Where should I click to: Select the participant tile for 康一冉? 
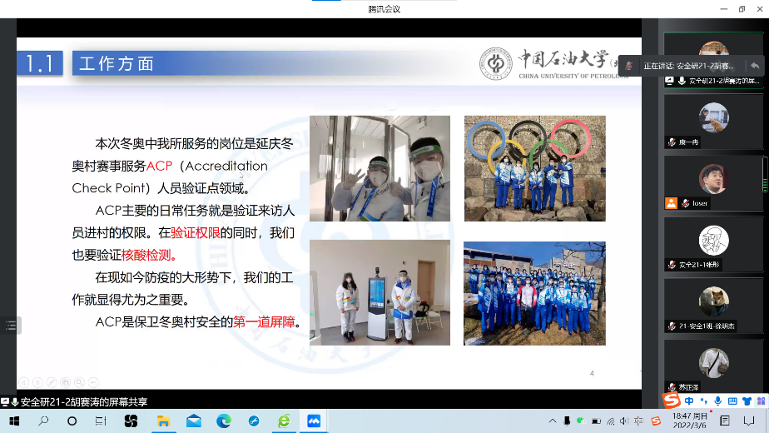(x=713, y=126)
